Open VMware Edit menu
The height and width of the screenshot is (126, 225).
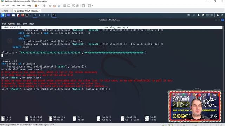(x=8, y=6)
